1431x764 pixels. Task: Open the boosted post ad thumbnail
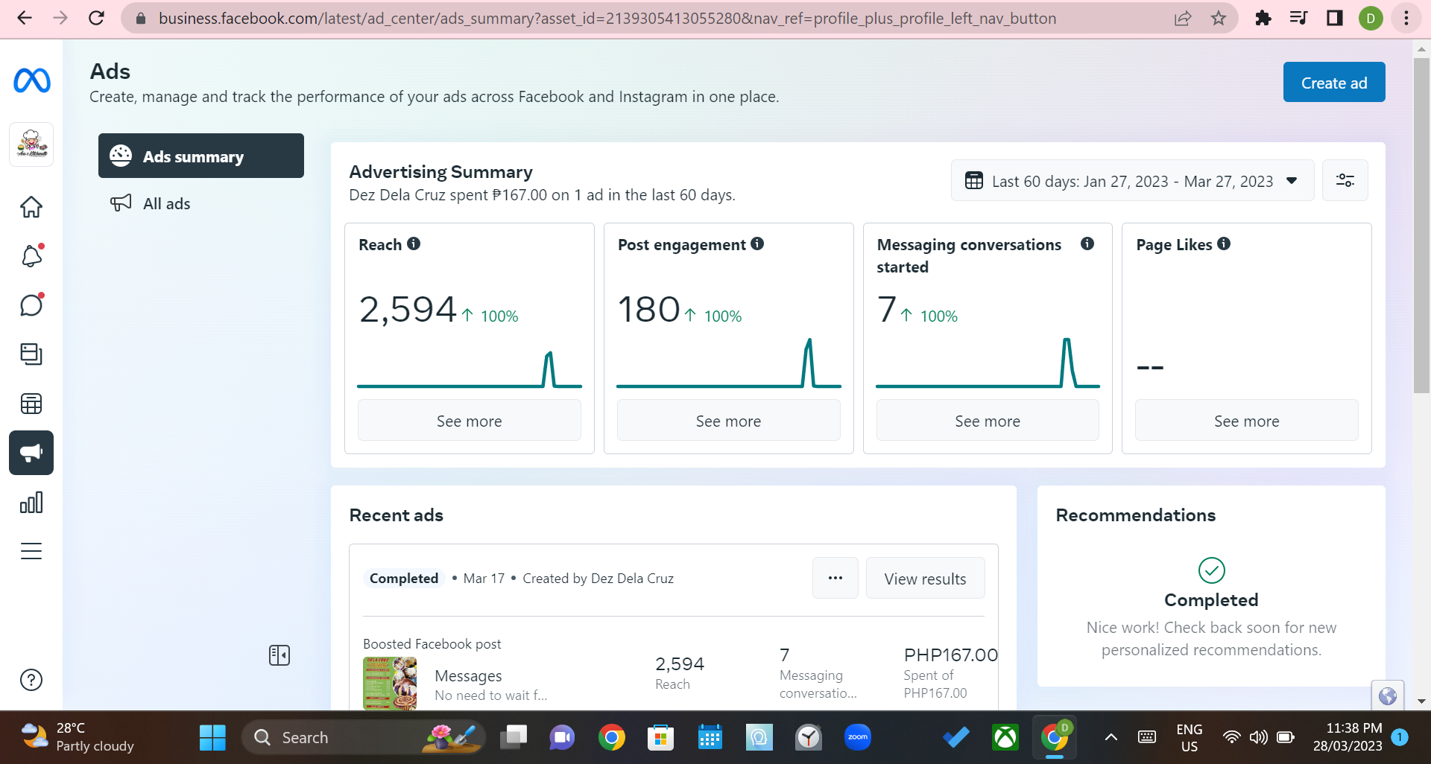point(390,683)
